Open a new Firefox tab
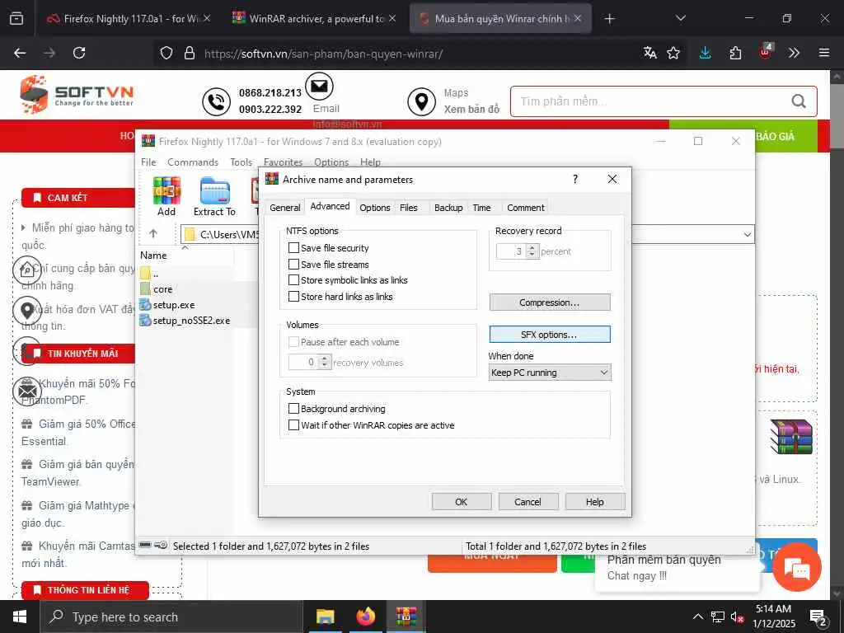This screenshot has height=633, width=844. point(609,18)
